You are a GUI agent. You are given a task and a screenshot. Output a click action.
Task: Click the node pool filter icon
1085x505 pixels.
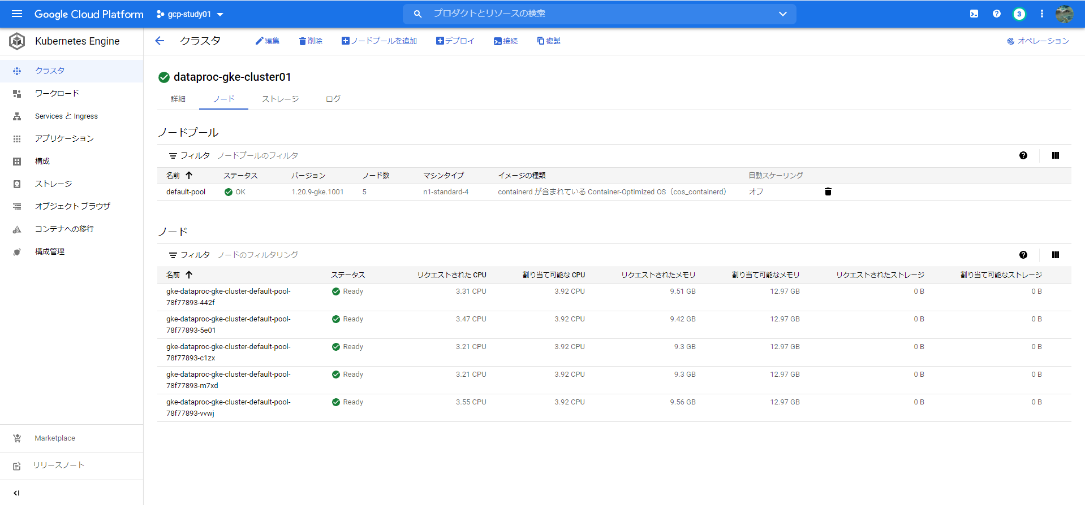point(173,156)
